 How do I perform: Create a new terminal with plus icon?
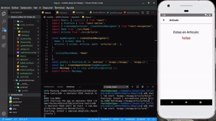[132, 87]
